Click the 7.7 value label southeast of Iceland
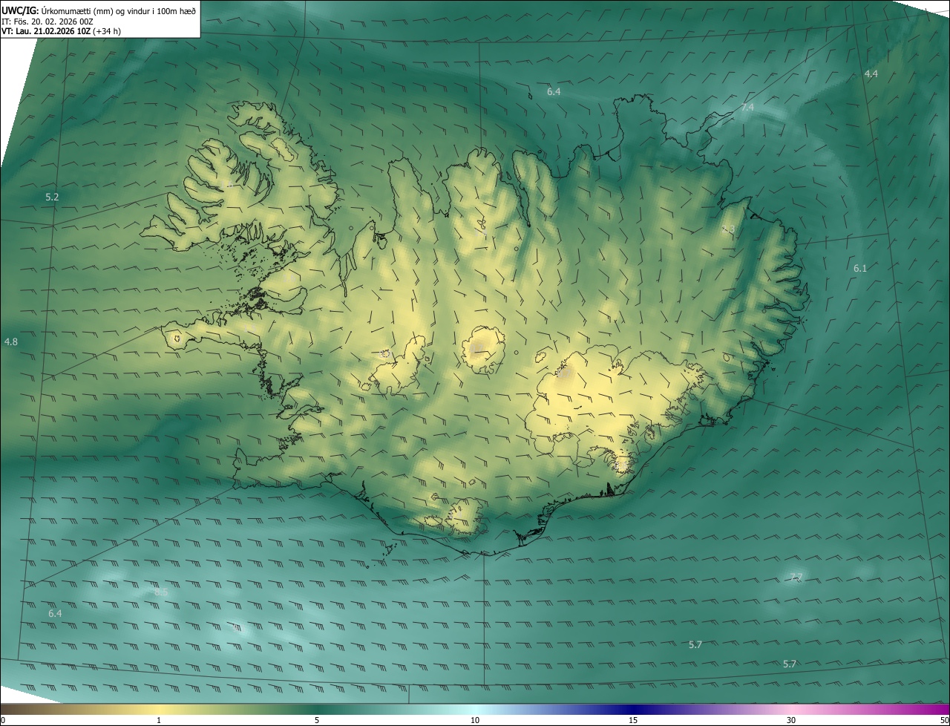This screenshot has width=950, height=726. pyautogui.click(x=796, y=577)
